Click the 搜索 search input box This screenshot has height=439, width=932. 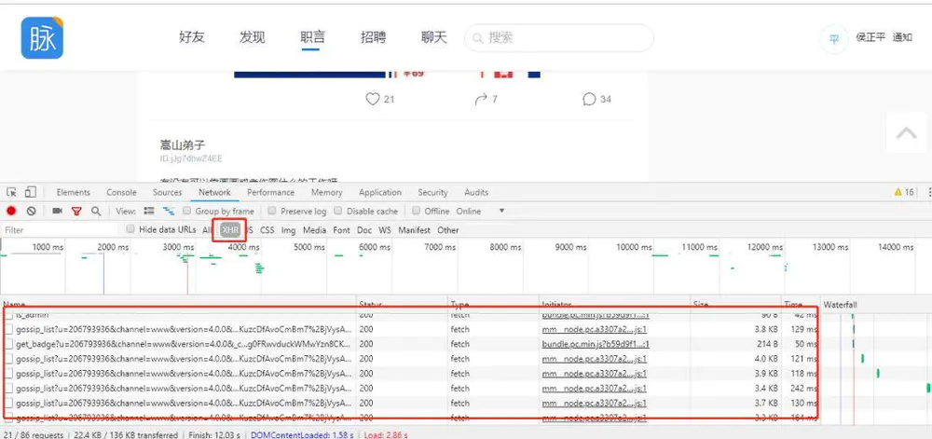click(558, 38)
